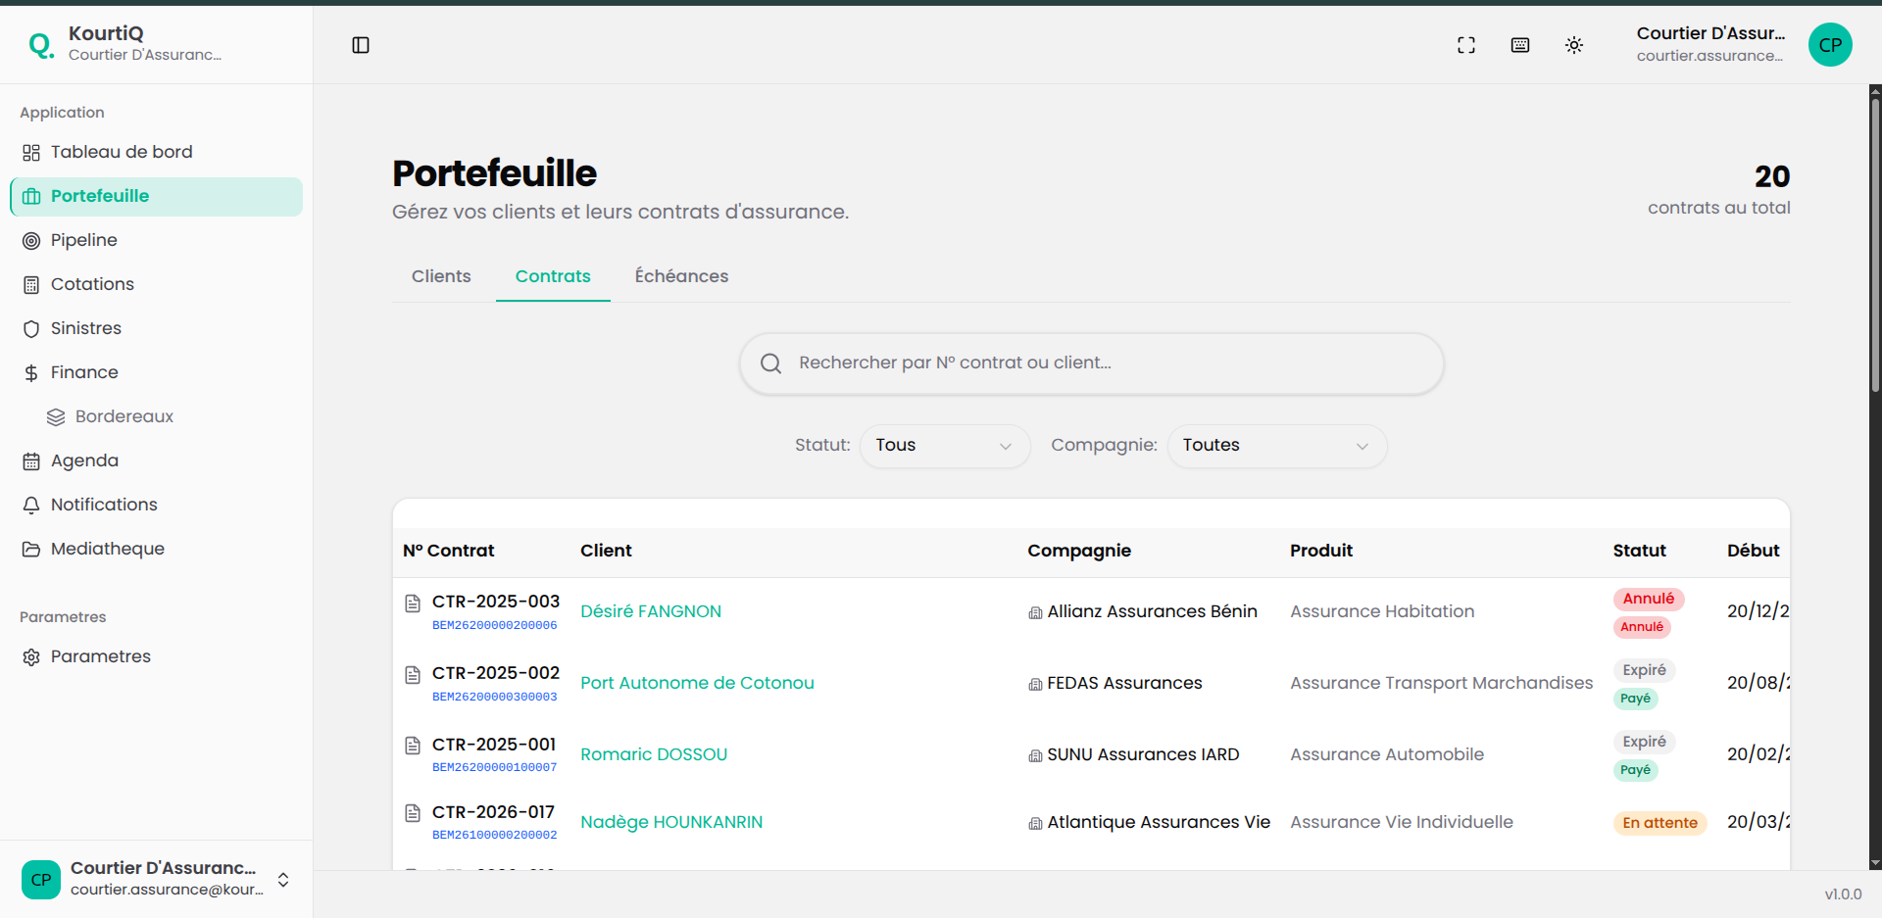1882x918 pixels.
Task: Open the Mediatheque folder icon
Action: (31, 549)
